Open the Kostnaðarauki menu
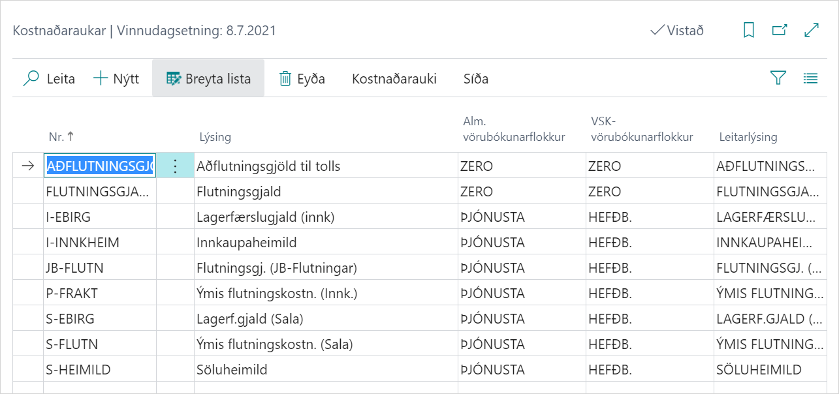Screen dimensions: 839x394 [394, 79]
